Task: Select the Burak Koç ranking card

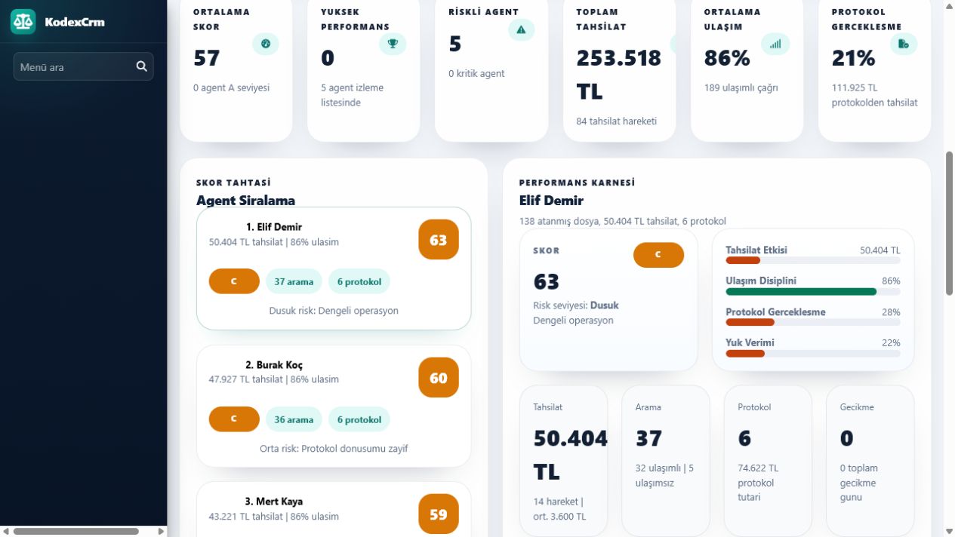Action: point(334,406)
